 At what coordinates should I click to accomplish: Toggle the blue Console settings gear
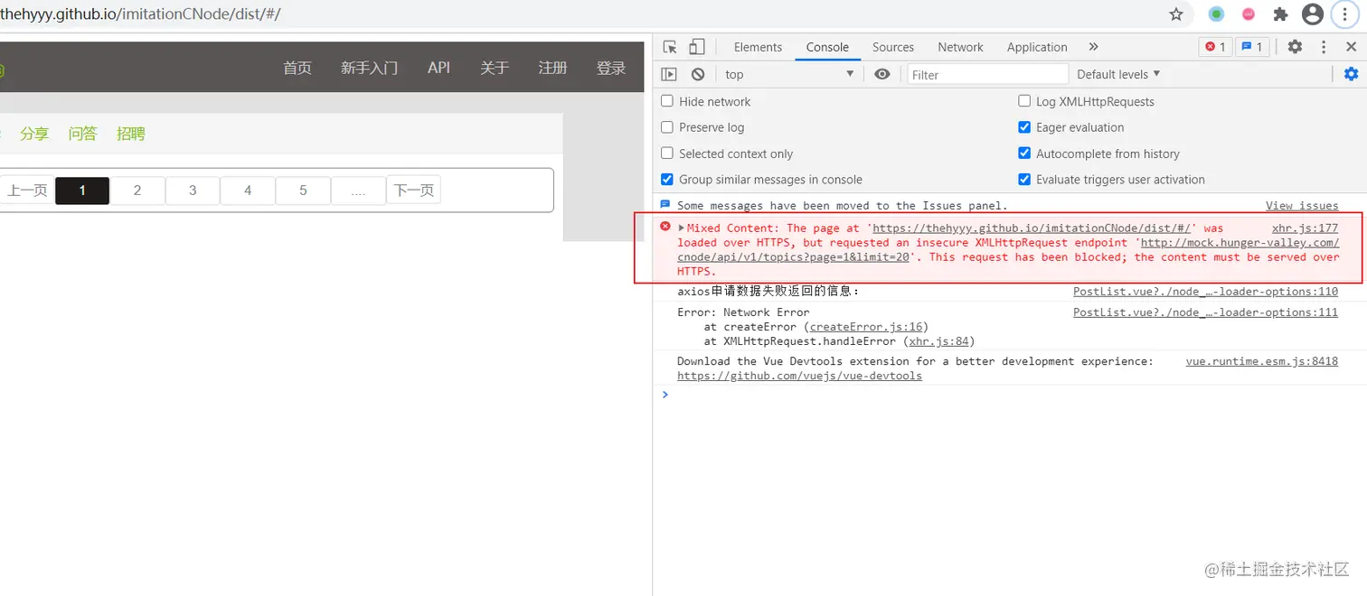pyautogui.click(x=1351, y=74)
